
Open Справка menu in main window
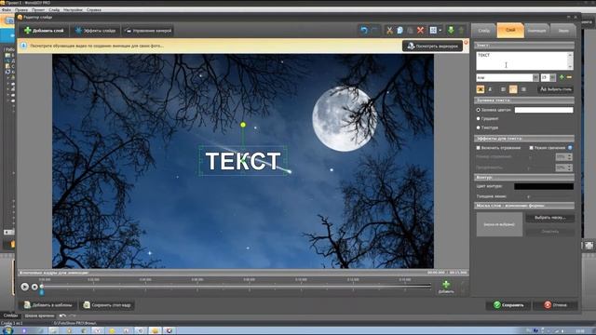pyautogui.click(x=93, y=10)
